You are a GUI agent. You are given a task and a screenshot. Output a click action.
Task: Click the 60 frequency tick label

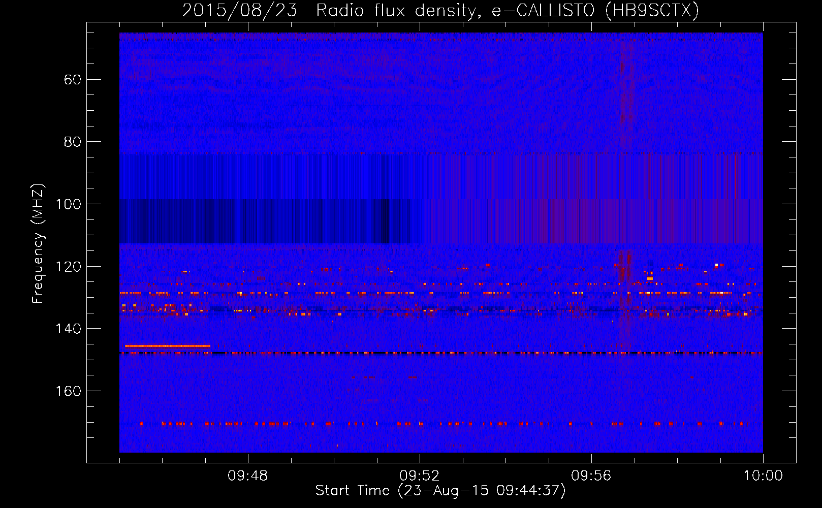73,80
